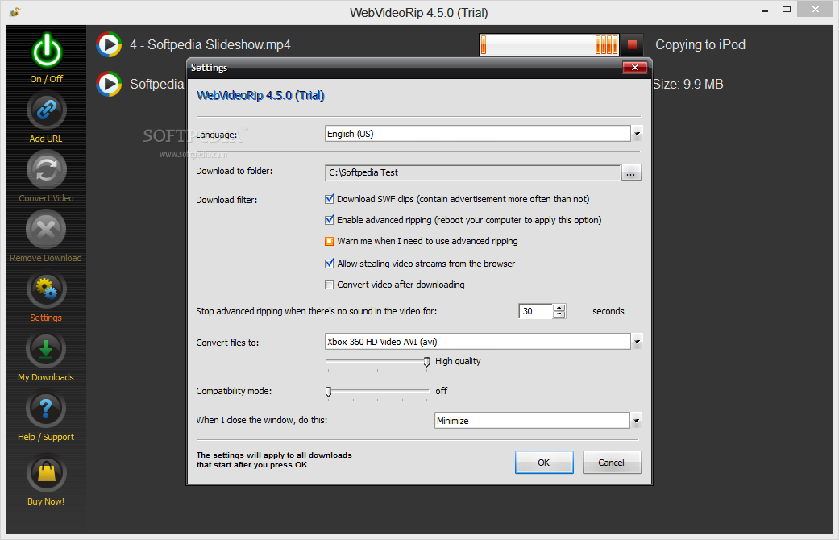Click the Remove Download icon
This screenshot has height=540, width=839.
(x=46, y=230)
